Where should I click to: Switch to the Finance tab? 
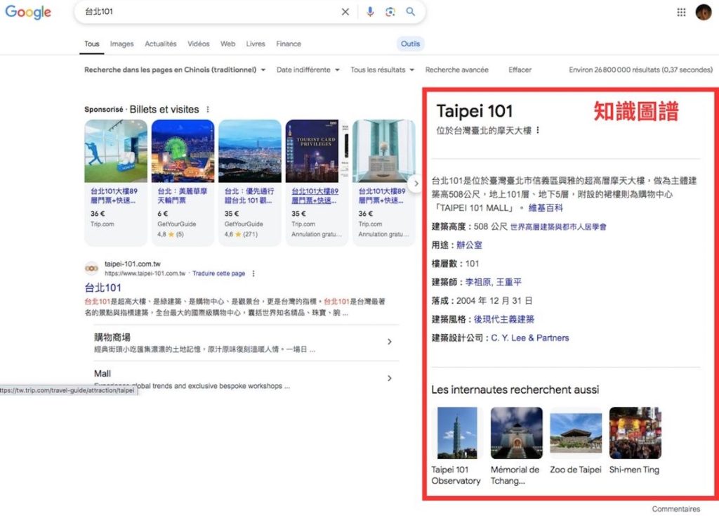289,44
